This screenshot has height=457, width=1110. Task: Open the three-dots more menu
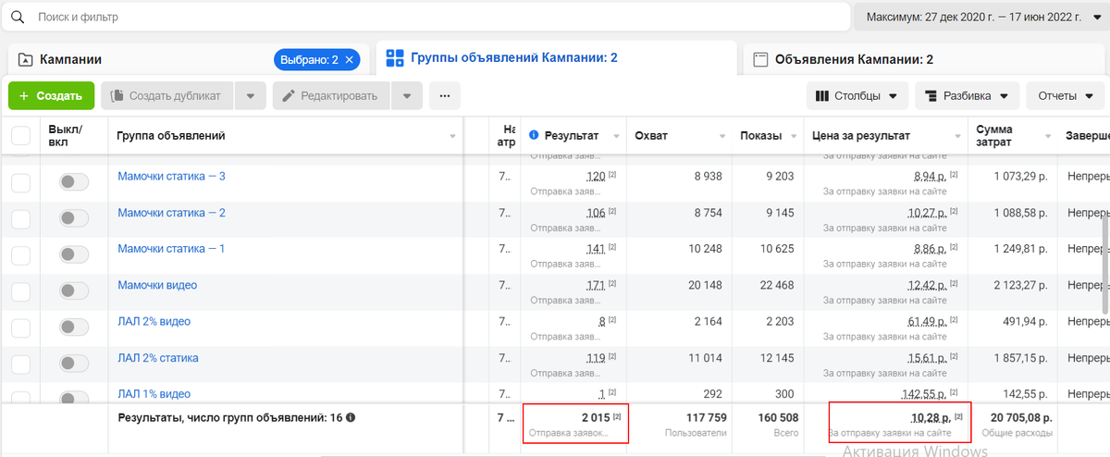point(445,96)
